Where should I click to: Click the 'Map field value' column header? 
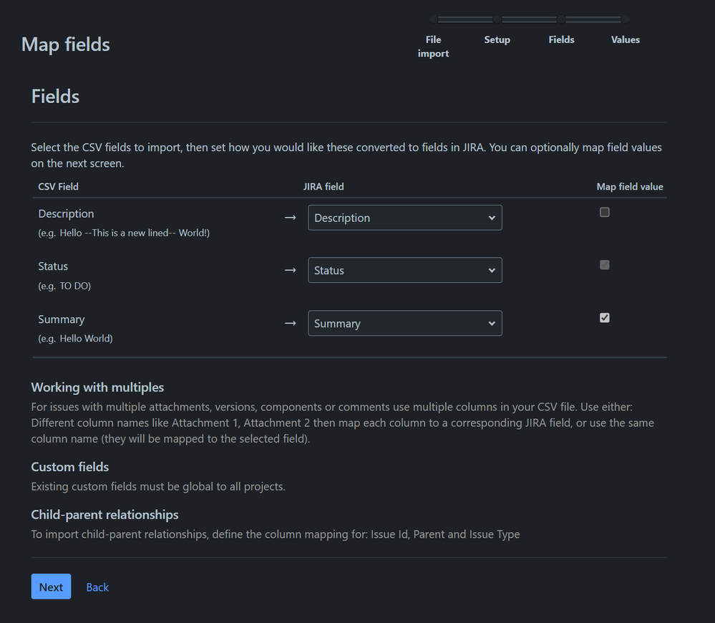630,186
